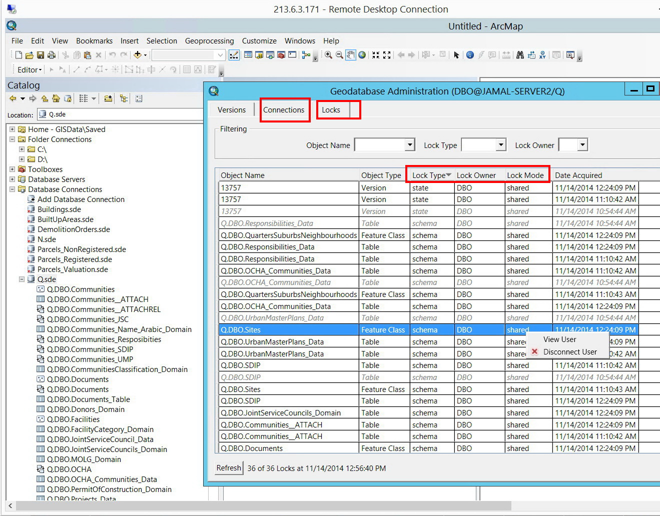The width and height of the screenshot is (660, 516).
Task: Sort by the Date Acquired column header
Action: pyautogui.click(x=595, y=175)
